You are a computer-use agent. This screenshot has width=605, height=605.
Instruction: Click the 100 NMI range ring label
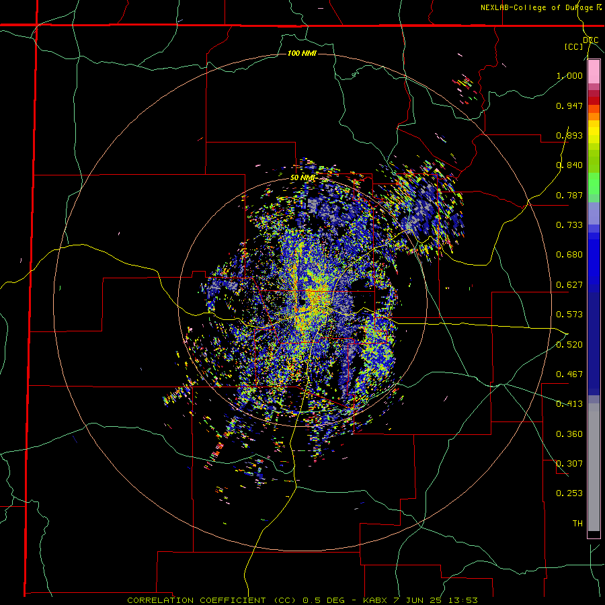[x=302, y=53]
